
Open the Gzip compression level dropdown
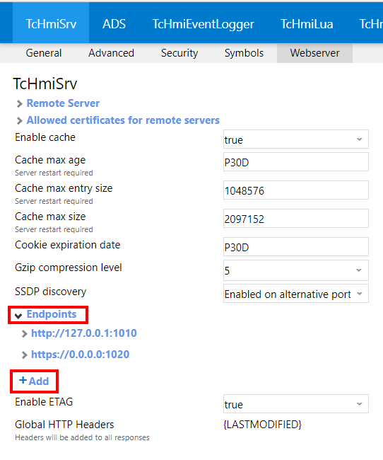(x=295, y=270)
